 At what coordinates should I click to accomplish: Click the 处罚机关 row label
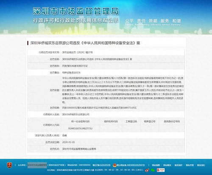55,149
